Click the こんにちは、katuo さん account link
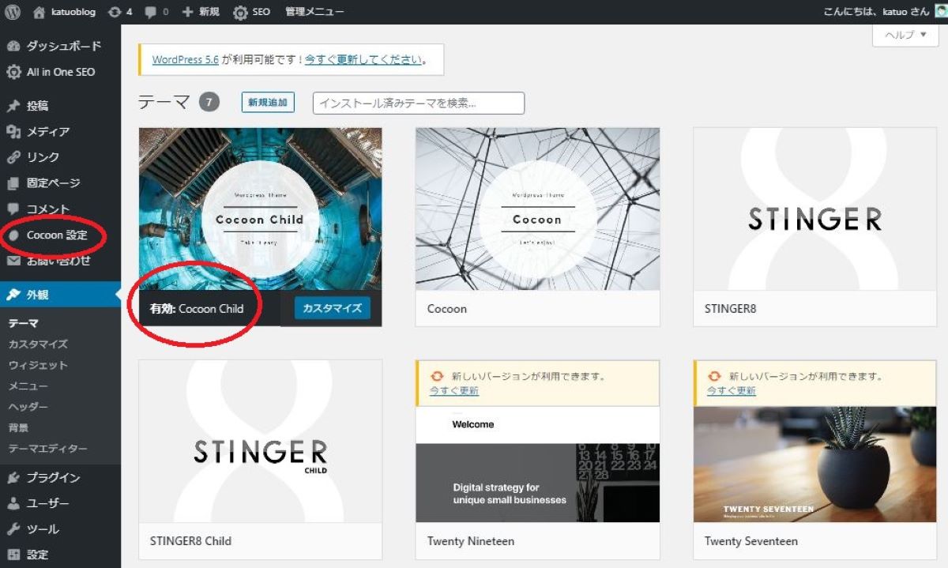The height and width of the screenshot is (568, 948). 876,12
